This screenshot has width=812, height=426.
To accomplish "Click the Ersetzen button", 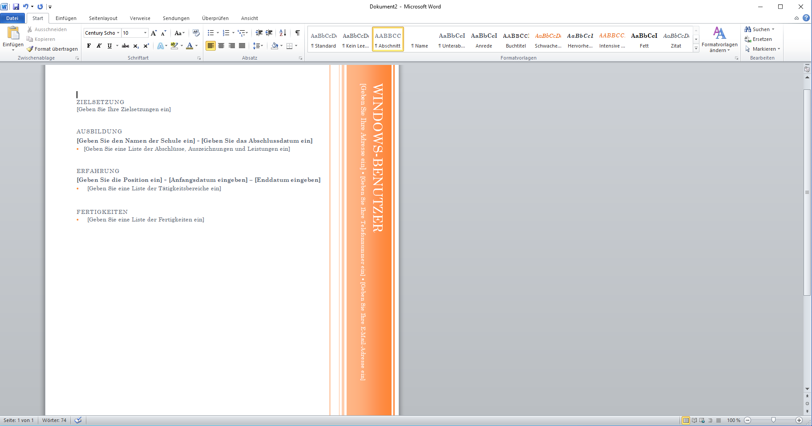I will pyautogui.click(x=758, y=39).
